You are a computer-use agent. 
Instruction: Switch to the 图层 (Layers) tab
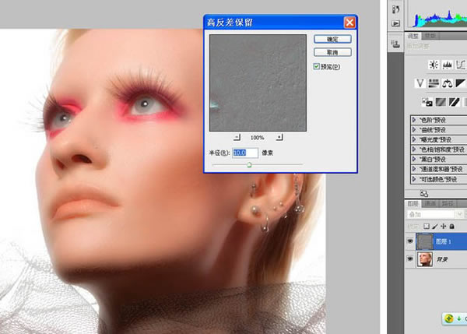[x=413, y=203]
